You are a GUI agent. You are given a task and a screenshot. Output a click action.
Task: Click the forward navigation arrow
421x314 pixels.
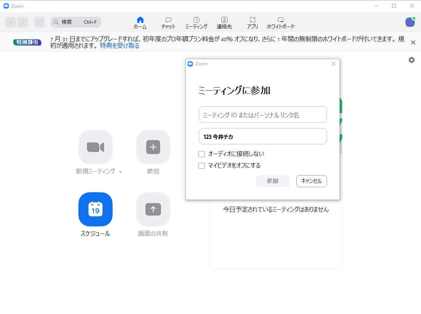[x=23, y=22]
